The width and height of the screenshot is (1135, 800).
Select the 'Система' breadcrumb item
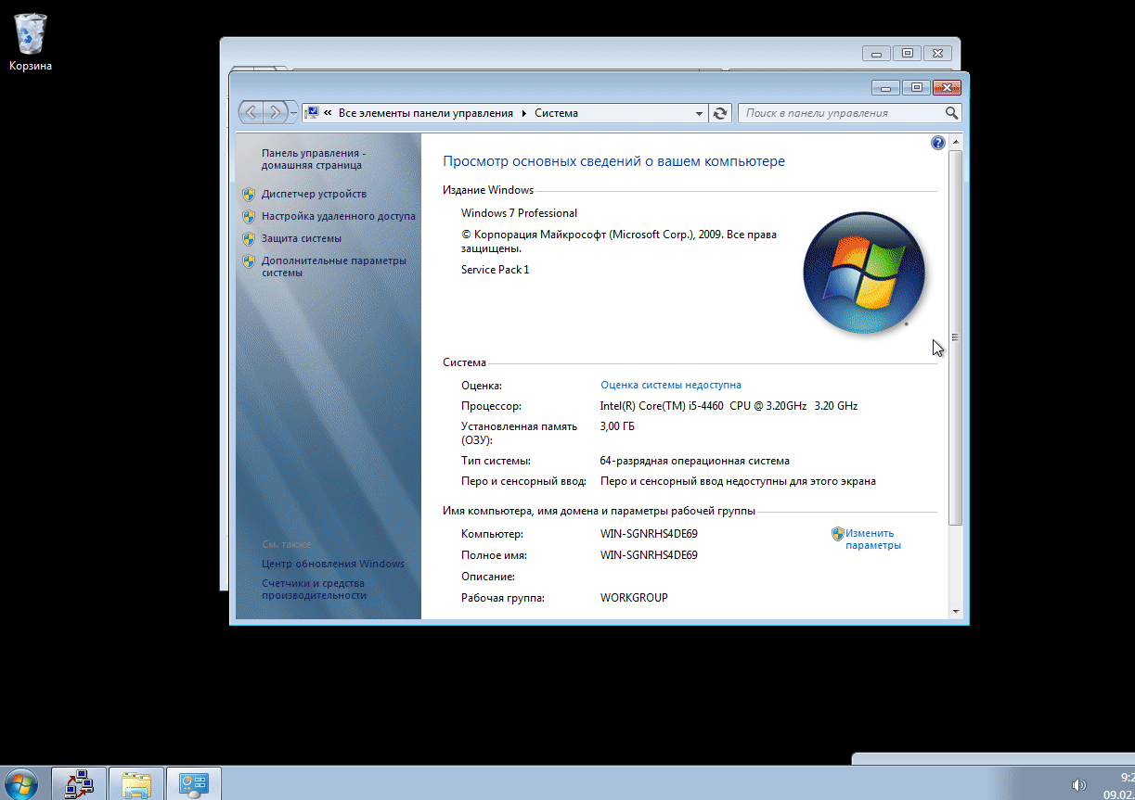pos(556,113)
